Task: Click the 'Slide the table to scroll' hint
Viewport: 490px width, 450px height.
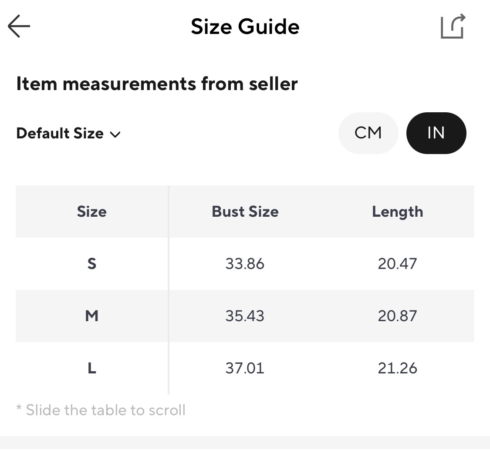Action: (x=101, y=410)
